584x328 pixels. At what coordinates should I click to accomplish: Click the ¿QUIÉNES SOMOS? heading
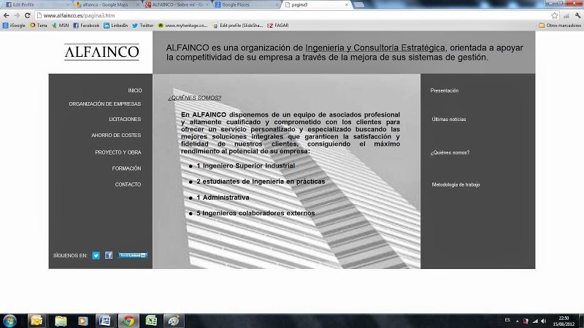(194, 98)
